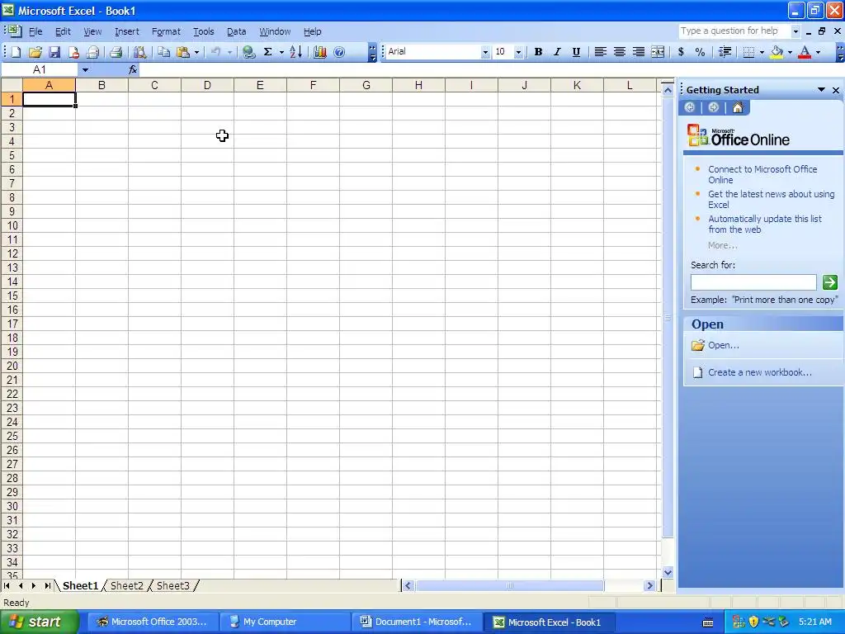This screenshot has height=634, width=845.
Task: Open the Format menu
Action: 166,31
